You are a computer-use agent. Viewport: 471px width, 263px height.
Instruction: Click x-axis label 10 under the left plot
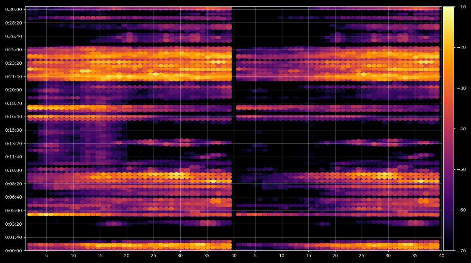pyautogui.click(x=73, y=256)
